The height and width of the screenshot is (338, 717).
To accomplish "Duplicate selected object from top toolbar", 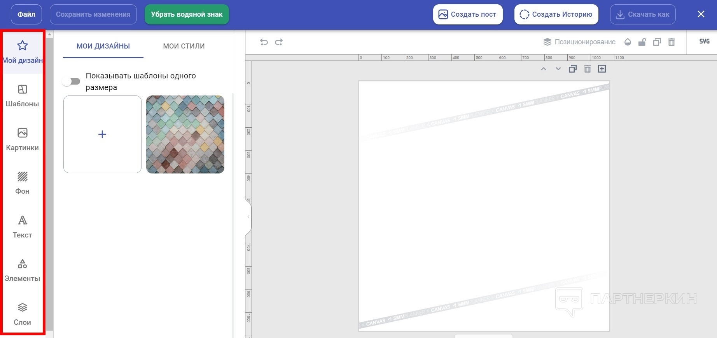I will click(x=657, y=42).
